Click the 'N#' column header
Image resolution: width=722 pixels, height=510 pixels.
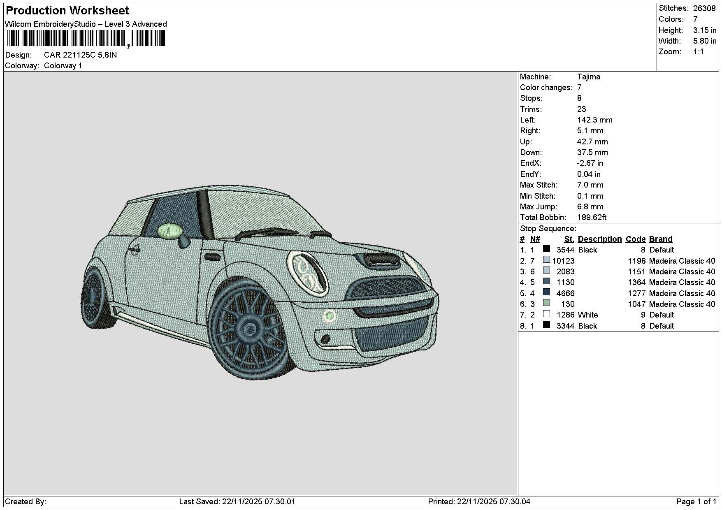click(535, 239)
